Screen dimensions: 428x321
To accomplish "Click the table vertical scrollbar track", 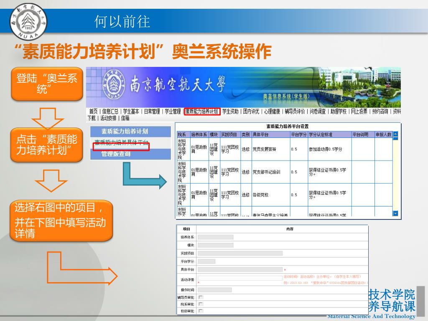I will pos(395,175).
